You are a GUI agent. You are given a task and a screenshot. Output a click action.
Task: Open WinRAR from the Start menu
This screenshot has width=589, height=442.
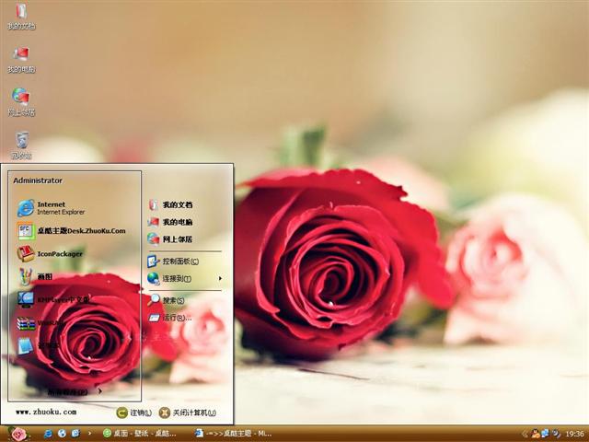coord(40,323)
